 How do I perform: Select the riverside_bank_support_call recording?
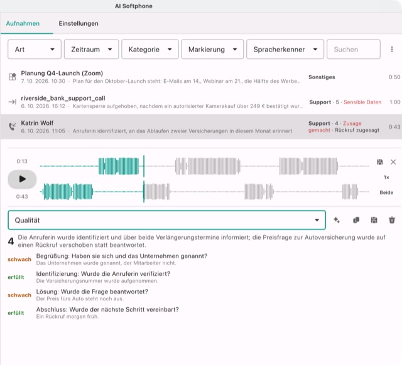pos(201,102)
